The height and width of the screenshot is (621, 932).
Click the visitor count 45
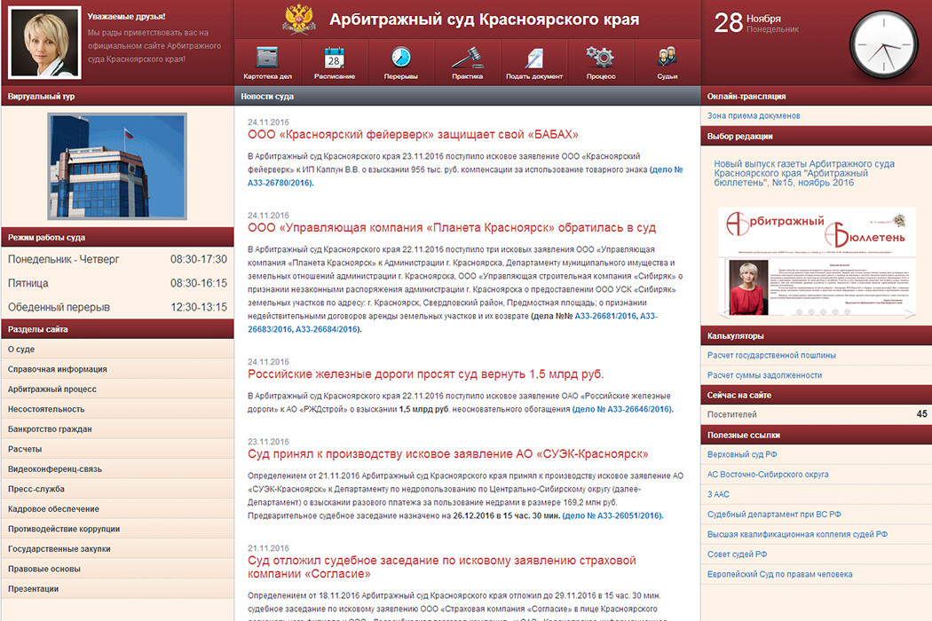click(x=922, y=414)
